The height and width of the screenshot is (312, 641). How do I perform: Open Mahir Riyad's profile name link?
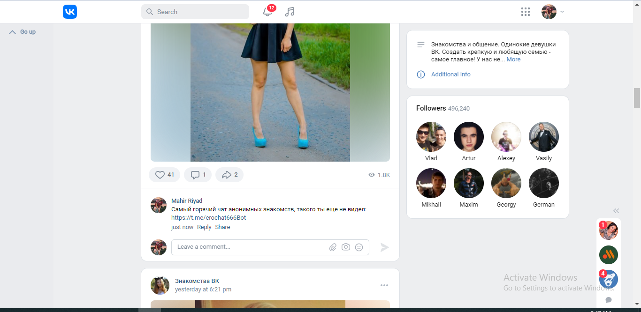pyautogui.click(x=187, y=201)
